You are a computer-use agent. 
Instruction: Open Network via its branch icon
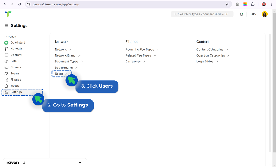6,49
